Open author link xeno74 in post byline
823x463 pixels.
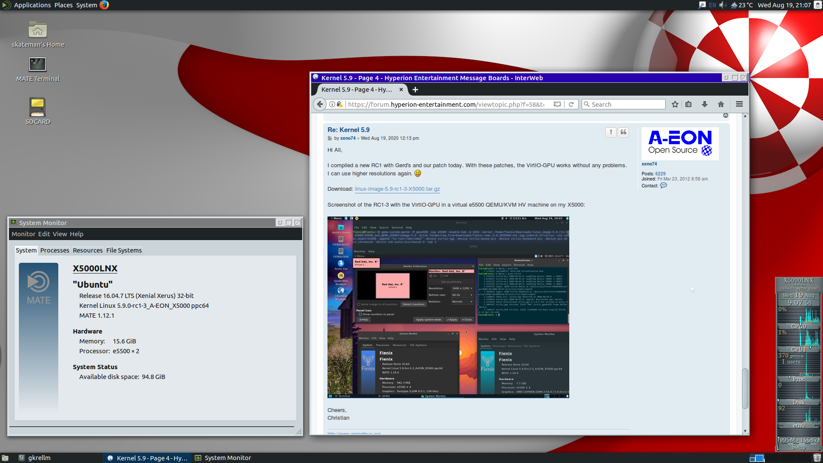tap(348, 138)
